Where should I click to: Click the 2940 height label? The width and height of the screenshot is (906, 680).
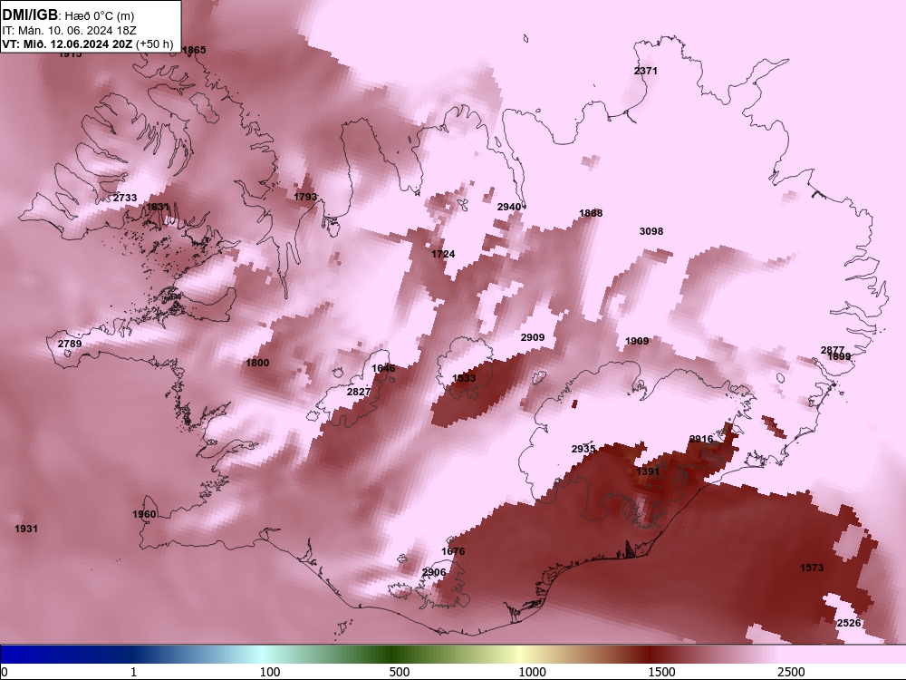pyautogui.click(x=509, y=207)
